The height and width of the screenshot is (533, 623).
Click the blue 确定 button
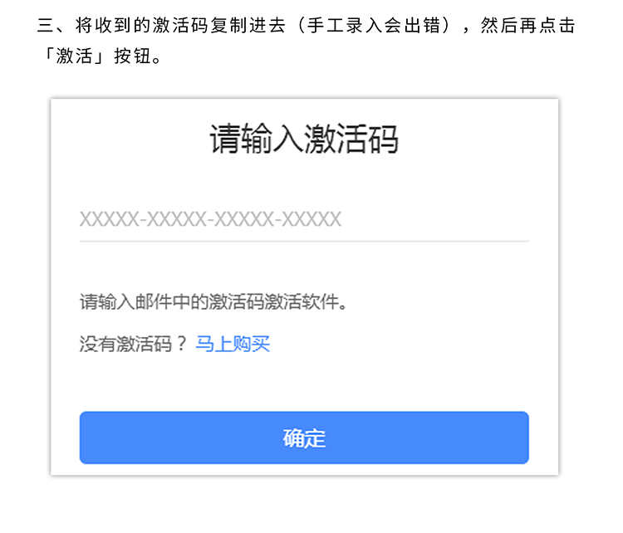coord(304,438)
